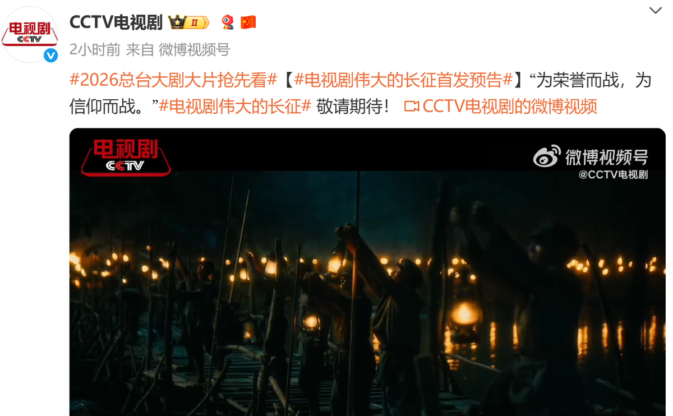The width and height of the screenshot is (673, 416).
Task: Click the gold crown membership badge
Action: (x=189, y=22)
